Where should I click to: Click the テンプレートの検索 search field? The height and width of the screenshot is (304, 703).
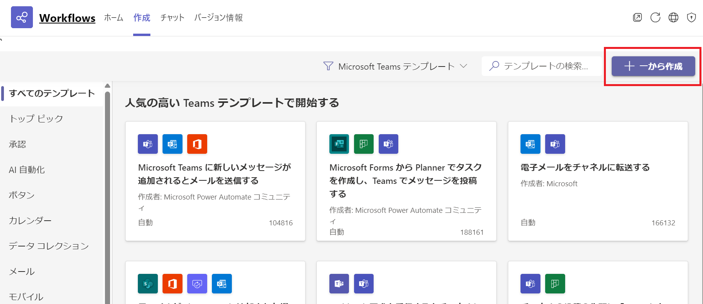[542, 66]
